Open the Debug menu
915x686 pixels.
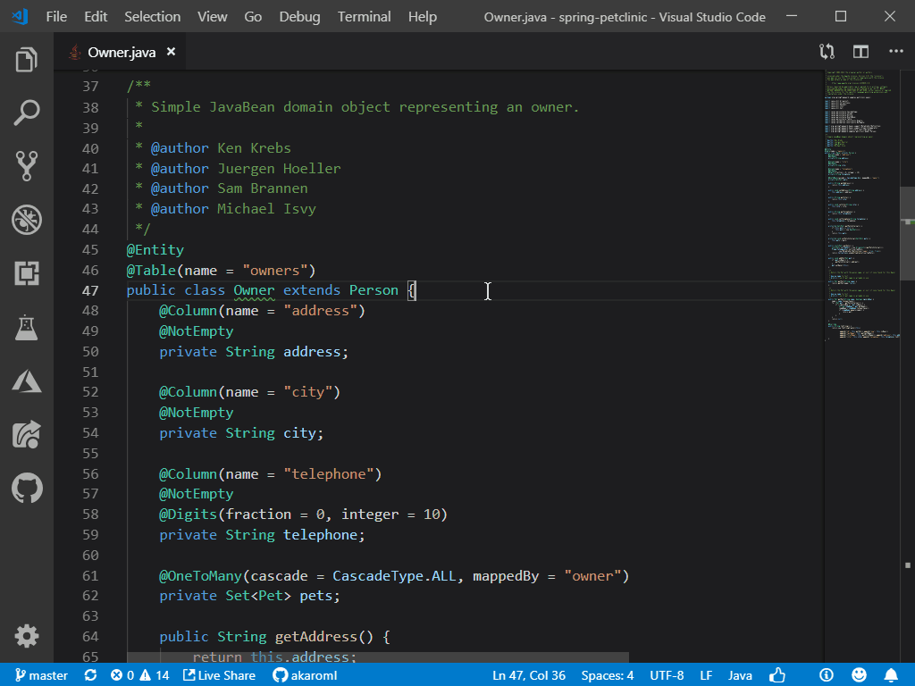[298, 16]
